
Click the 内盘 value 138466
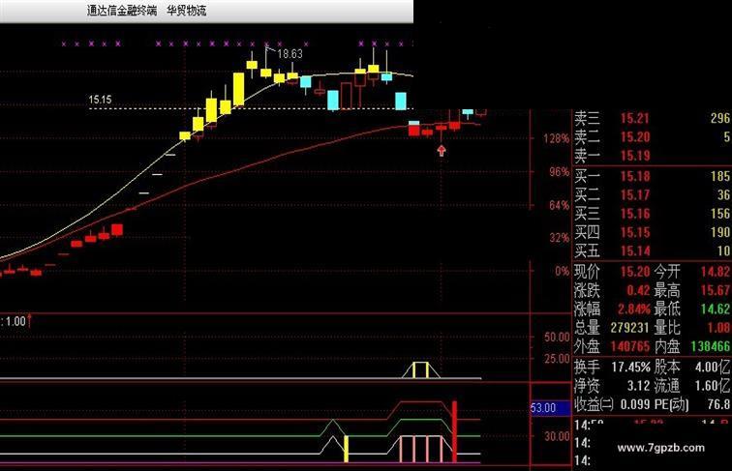(710, 346)
